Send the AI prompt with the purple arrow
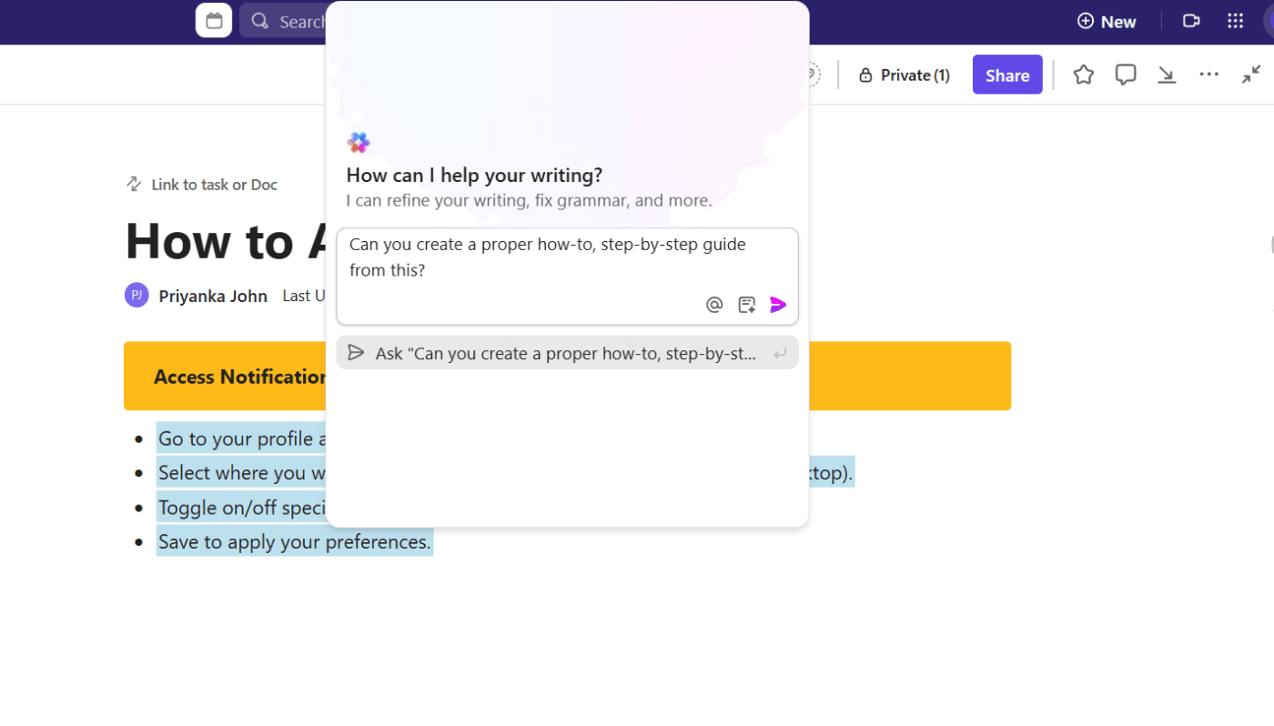 click(778, 304)
